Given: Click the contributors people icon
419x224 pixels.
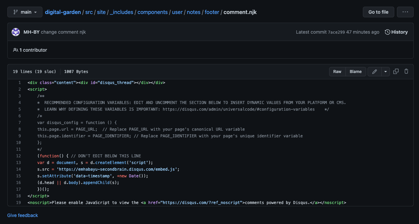Looking at the screenshot, I should pyautogui.click(x=15, y=50).
